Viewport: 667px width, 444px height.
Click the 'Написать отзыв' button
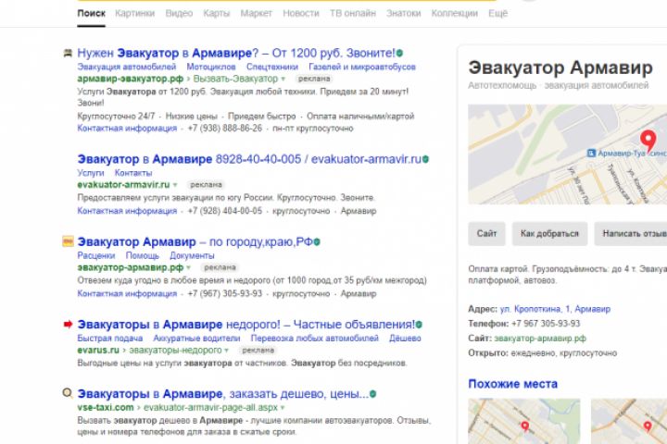pyautogui.click(x=631, y=234)
